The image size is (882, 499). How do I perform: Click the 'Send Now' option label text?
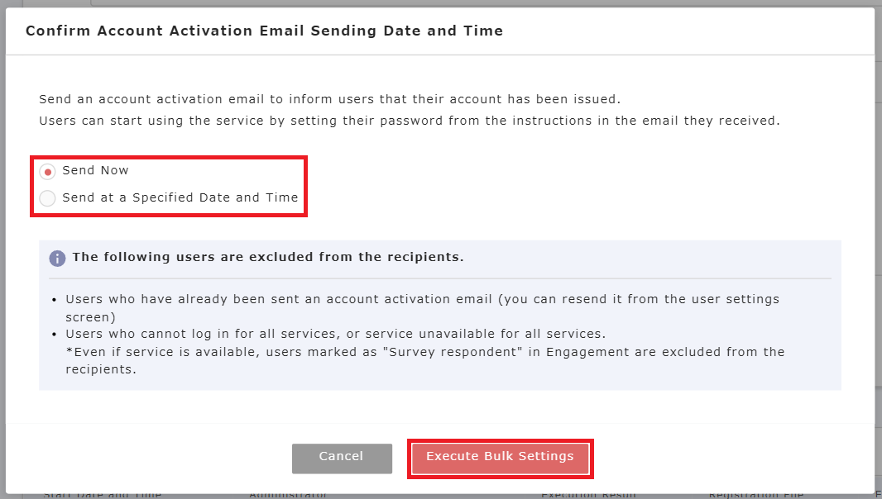(x=95, y=170)
